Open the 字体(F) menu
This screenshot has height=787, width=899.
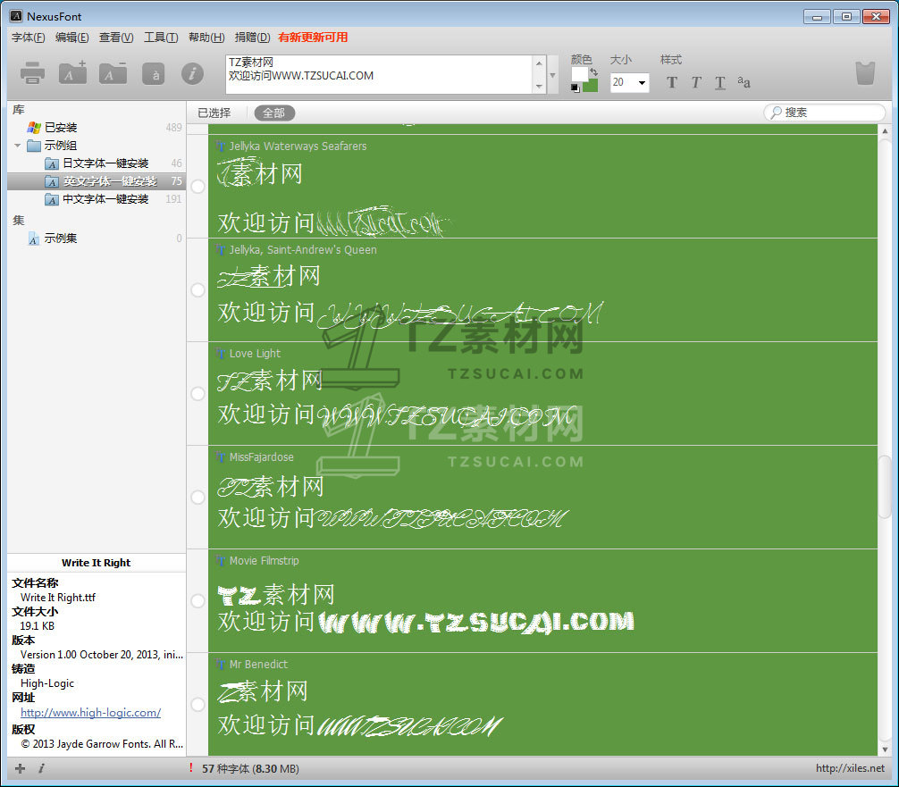(x=28, y=38)
